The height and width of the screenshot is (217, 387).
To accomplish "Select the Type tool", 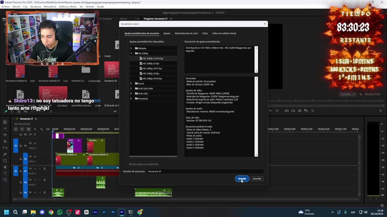I will click(x=5, y=174).
